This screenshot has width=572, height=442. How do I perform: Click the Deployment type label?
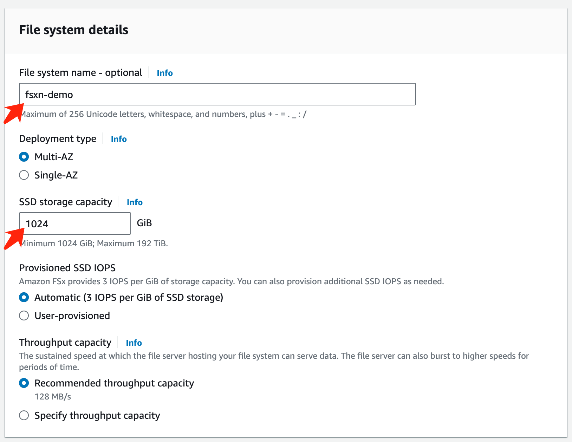[x=57, y=139]
